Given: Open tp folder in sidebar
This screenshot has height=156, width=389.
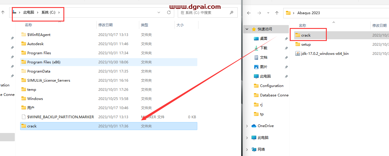Looking at the screenshot, I should 262,114.
